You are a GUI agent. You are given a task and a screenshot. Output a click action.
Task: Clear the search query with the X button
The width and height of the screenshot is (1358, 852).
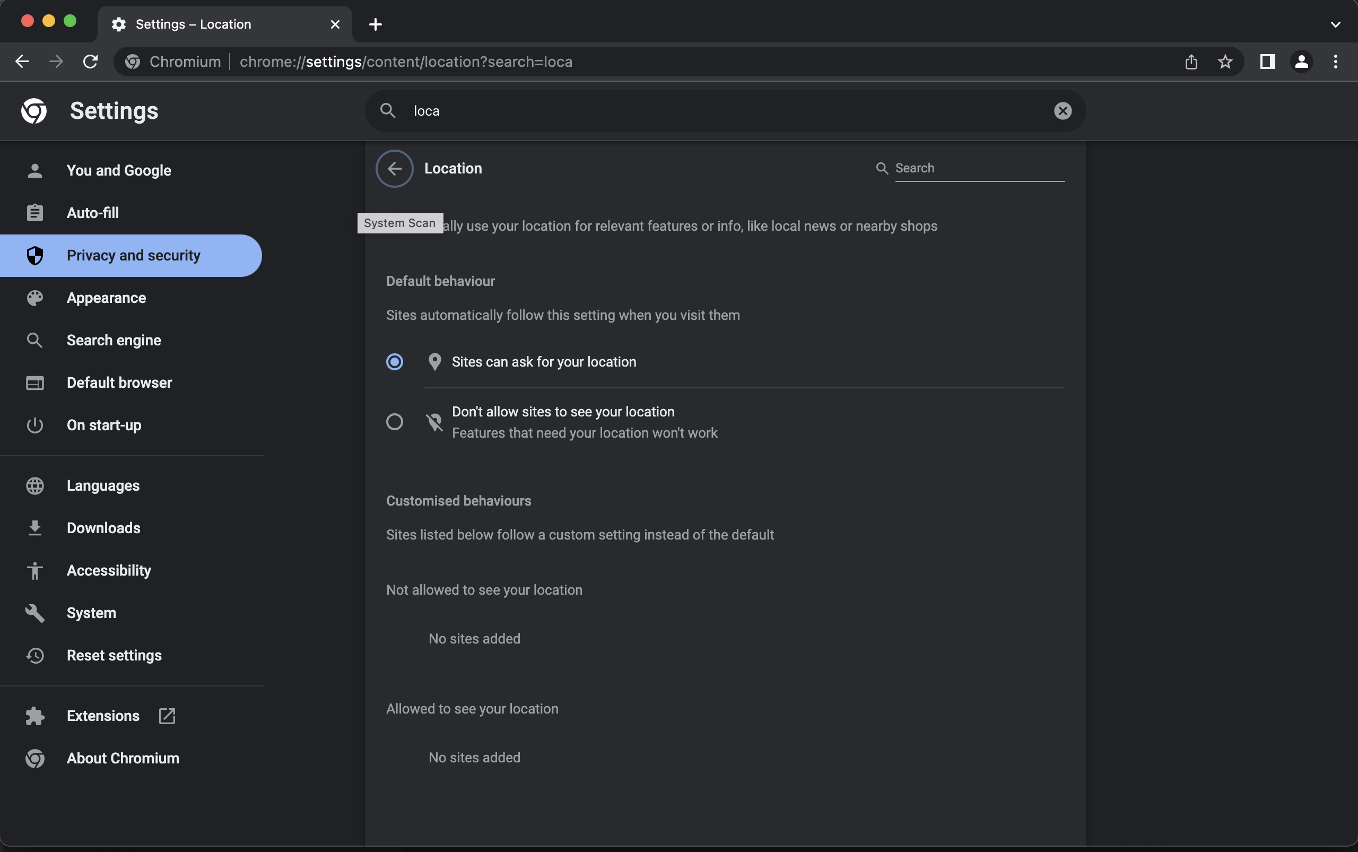point(1063,110)
